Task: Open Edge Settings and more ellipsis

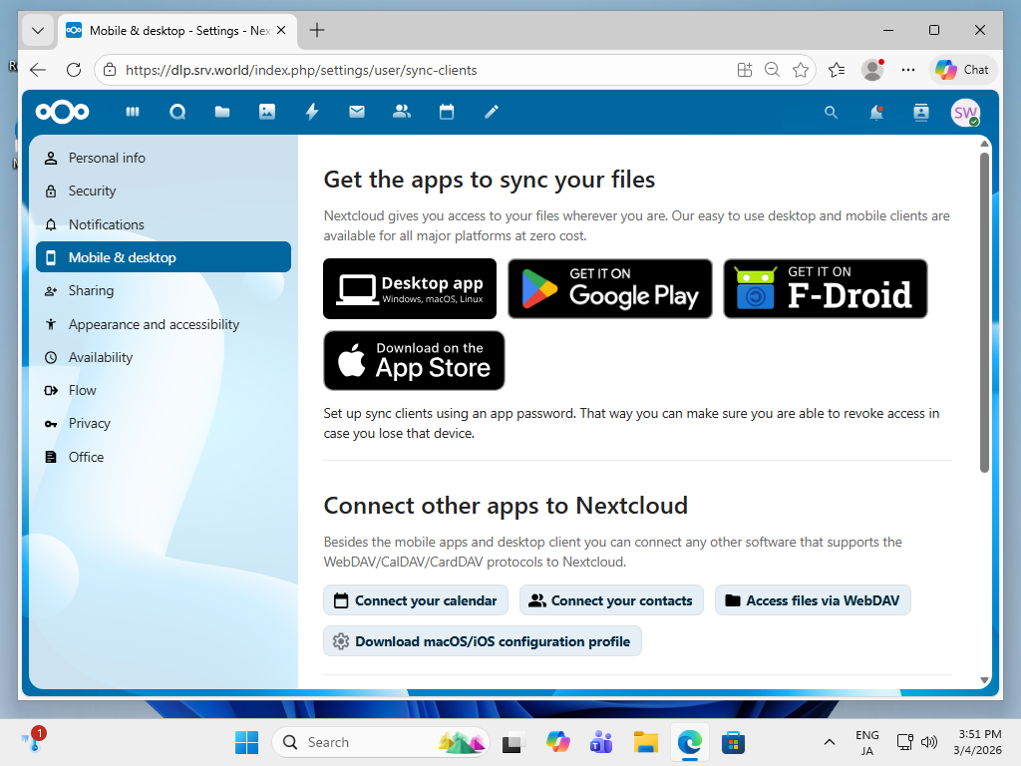Action: (x=908, y=70)
